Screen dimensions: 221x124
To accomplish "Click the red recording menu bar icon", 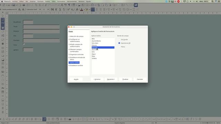I will pyautogui.click(x=179, y=1).
